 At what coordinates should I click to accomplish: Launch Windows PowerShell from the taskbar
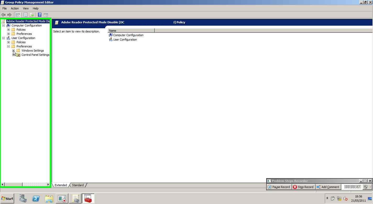click(x=36, y=199)
